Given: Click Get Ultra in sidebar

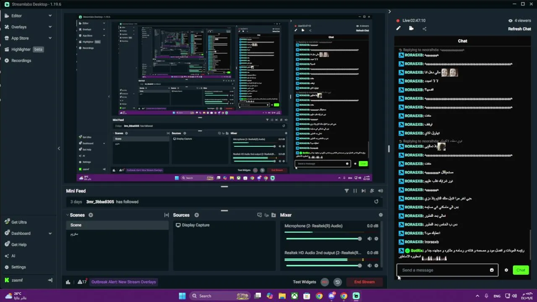Looking at the screenshot, I should tap(19, 222).
